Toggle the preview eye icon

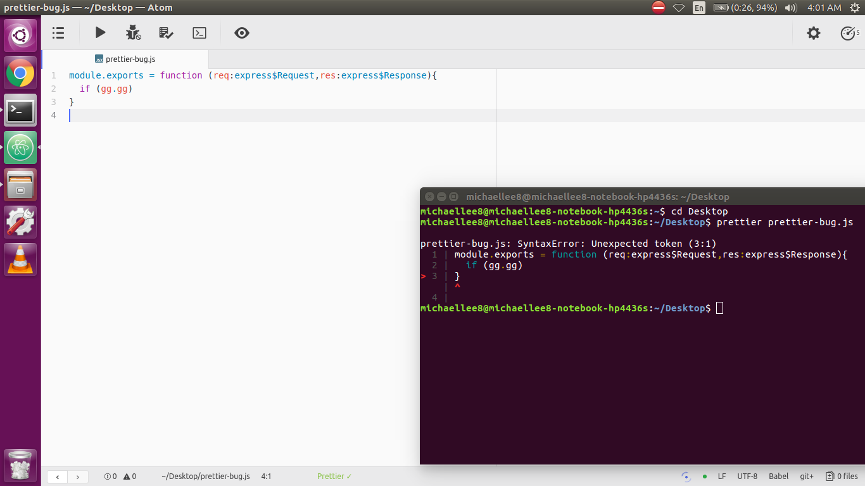241,33
